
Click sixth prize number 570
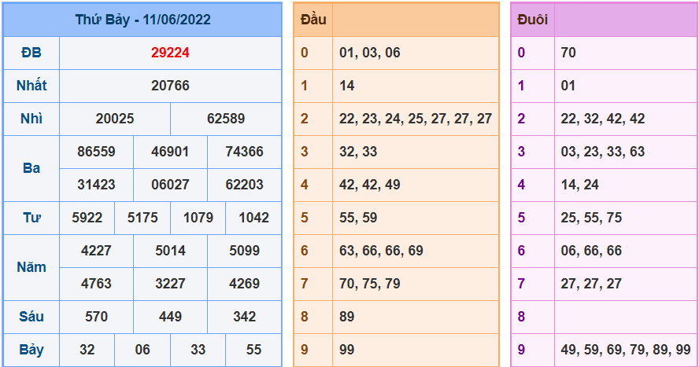pyautogui.click(x=96, y=316)
